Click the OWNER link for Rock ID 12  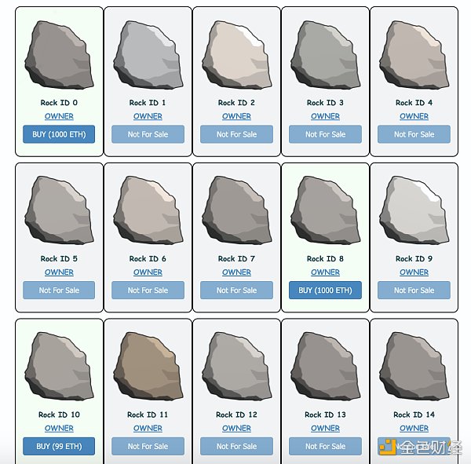click(236, 429)
